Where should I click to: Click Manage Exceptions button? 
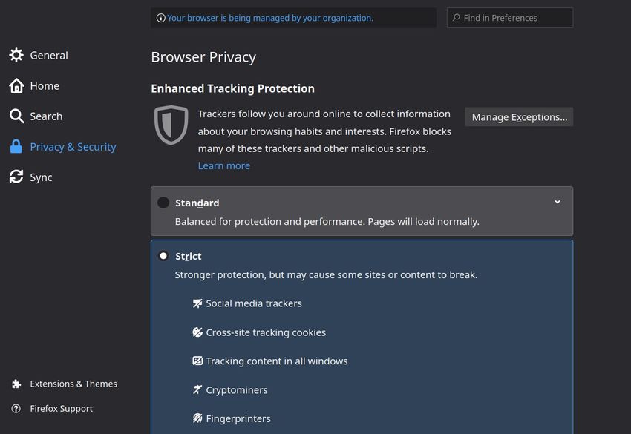point(519,117)
